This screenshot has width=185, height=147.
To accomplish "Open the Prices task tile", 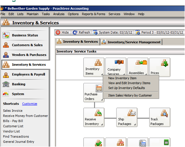I will coord(160,67).
